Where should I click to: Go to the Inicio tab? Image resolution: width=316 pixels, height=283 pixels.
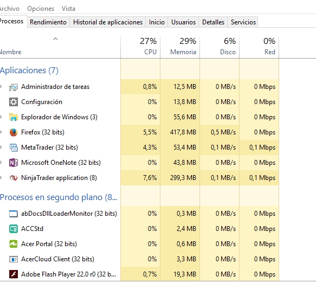click(x=157, y=22)
